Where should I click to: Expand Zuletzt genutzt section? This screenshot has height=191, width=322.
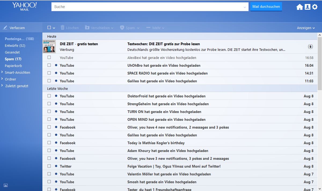[2, 86]
